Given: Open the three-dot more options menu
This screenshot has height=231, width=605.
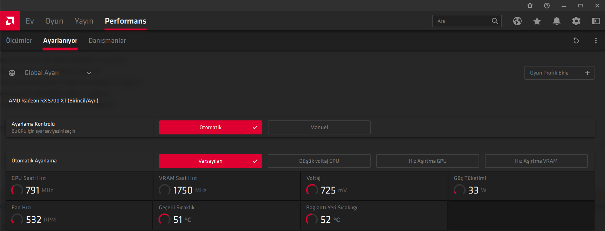Looking at the screenshot, I should (596, 41).
